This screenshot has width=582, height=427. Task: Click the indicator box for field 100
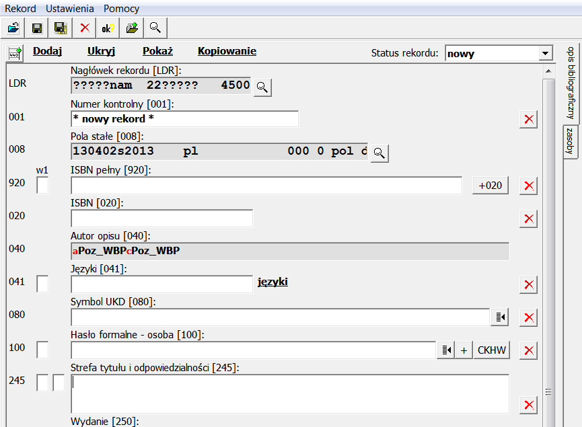(x=42, y=350)
